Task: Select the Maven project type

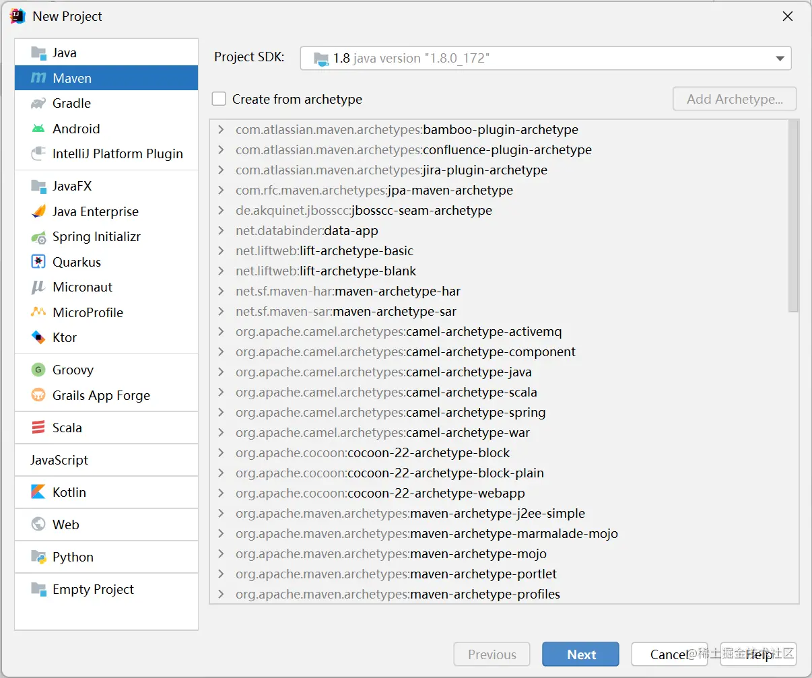Action: (106, 78)
